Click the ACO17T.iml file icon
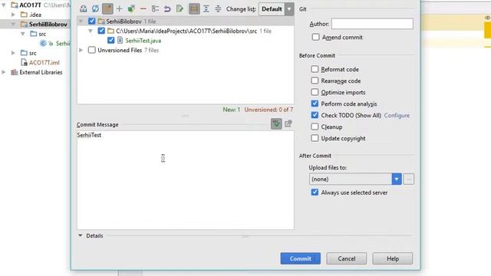491x276 pixels. tap(24, 63)
